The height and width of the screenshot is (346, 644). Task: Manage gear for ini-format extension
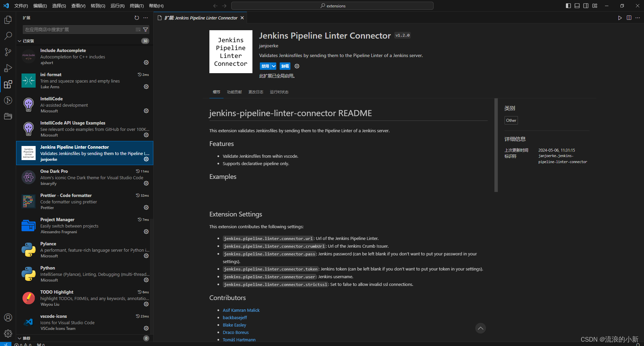click(x=146, y=87)
